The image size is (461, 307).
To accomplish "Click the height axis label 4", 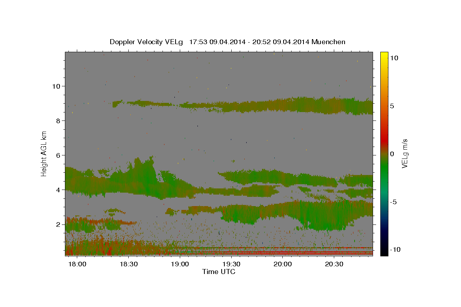I will 58,190.
